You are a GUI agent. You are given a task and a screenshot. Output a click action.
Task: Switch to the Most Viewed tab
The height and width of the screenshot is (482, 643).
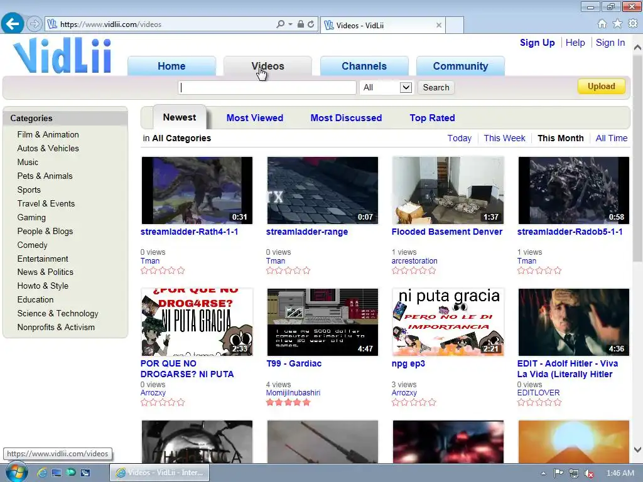(x=255, y=118)
